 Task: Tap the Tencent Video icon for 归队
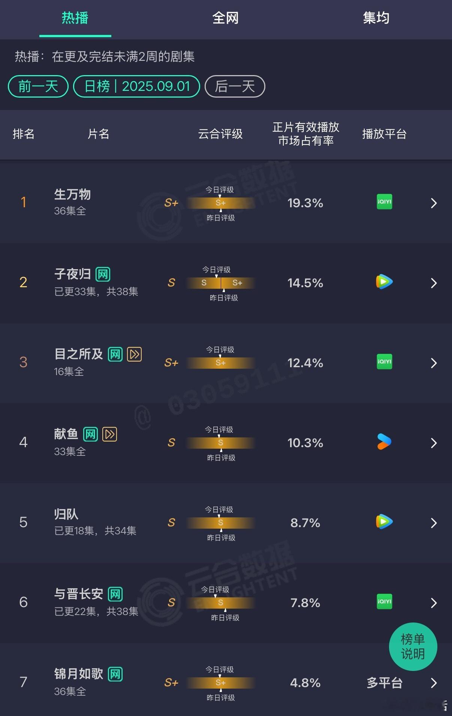coord(384,522)
